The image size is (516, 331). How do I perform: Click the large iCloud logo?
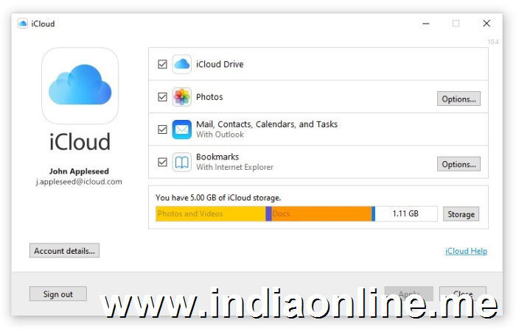tap(80, 86)
